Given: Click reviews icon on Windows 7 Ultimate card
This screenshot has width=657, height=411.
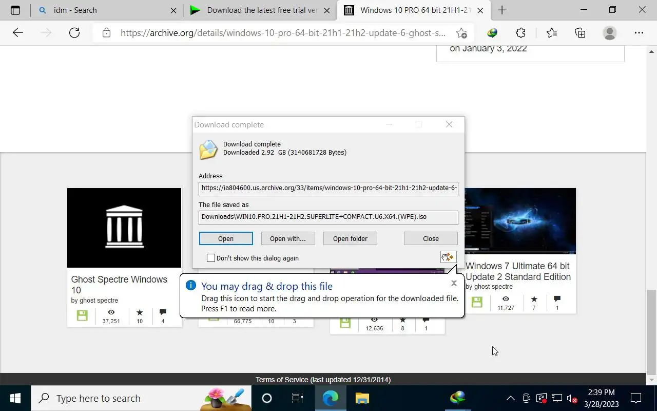Looking at the screenshot, I should (557, 298).
